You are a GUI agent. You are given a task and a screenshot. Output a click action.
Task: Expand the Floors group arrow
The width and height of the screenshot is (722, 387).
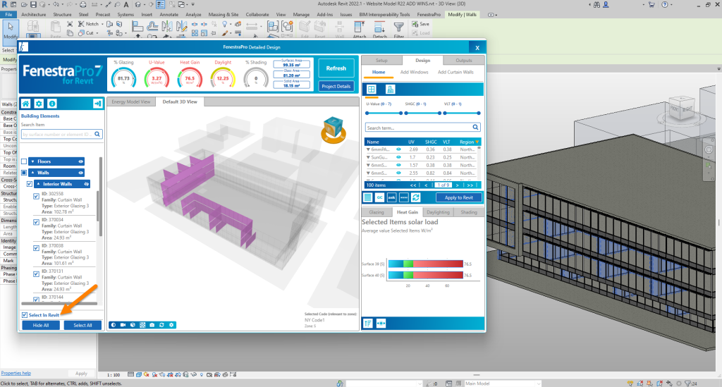[x=32, y=161]
